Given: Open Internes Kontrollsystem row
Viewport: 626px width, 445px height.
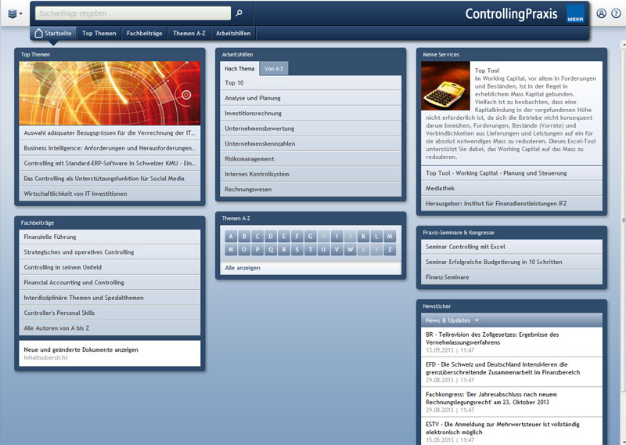Looking at the screenshot, I should [x=311, y=174].
